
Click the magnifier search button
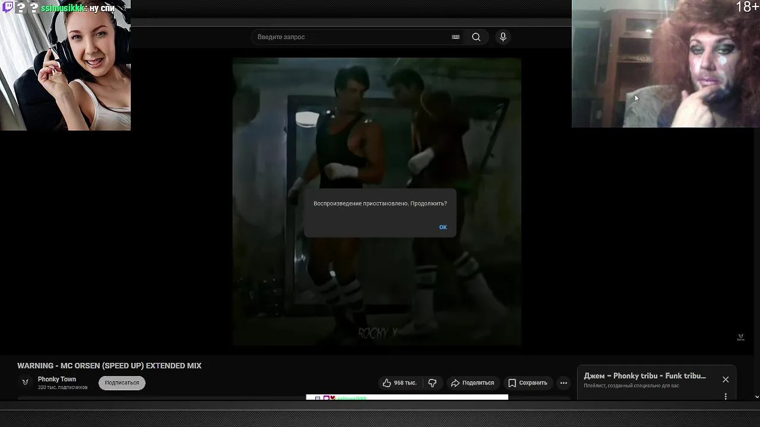(x=476, y=37)
